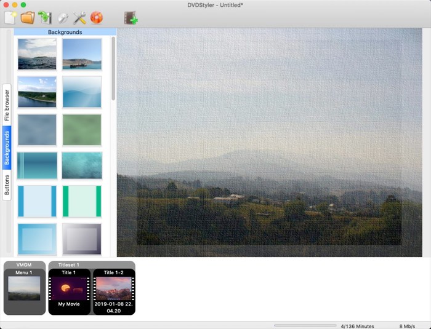Save the project with the green arrow icon
The width and height of the screenshot is (431, 329).
[x=45, y=18]
